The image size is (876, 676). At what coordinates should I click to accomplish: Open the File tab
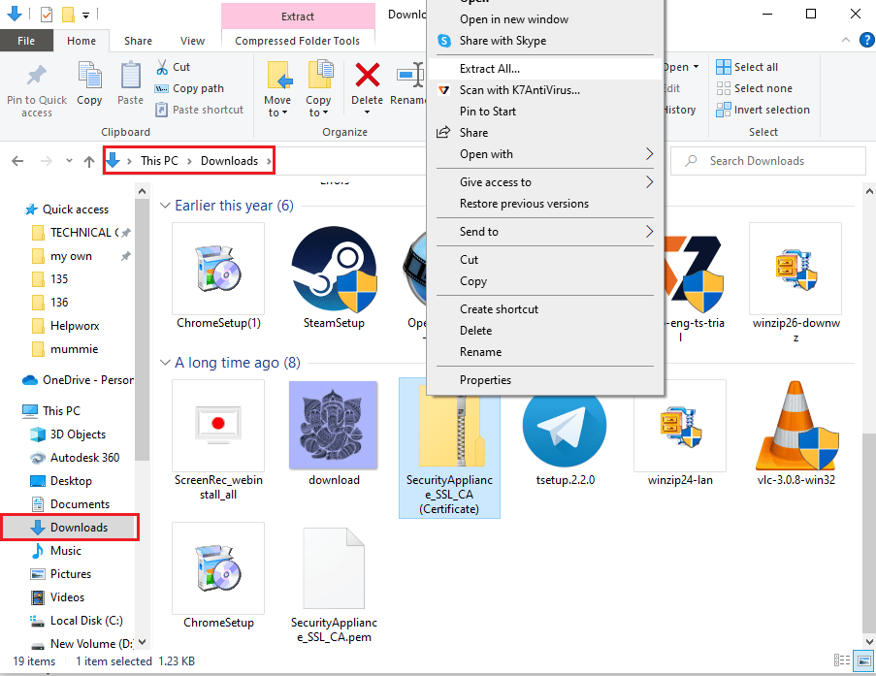point(26,41)
